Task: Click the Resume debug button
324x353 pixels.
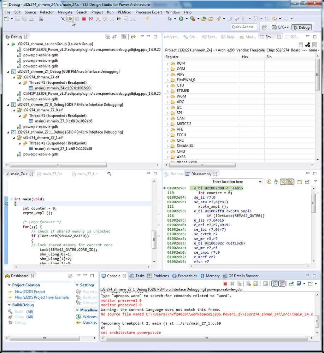Action: tap(70, 19)
